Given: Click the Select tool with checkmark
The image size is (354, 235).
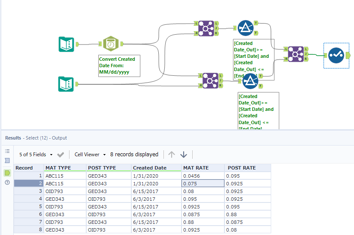Looking at the screenshot, I should (336, 55).
